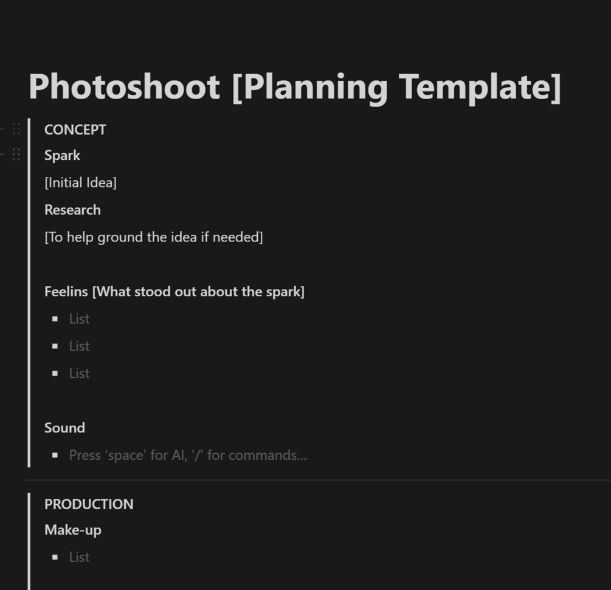Click the third List bullet under Feelins

tap(80, 373)
